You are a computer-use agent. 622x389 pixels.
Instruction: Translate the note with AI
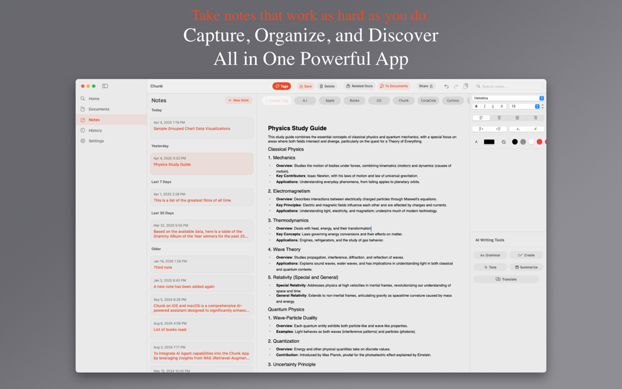(x=506, y=279)
